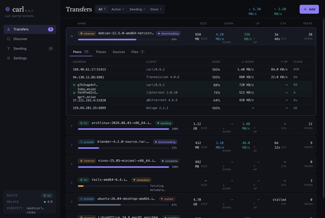Open Transfers via its download icon

pos(8,29)
